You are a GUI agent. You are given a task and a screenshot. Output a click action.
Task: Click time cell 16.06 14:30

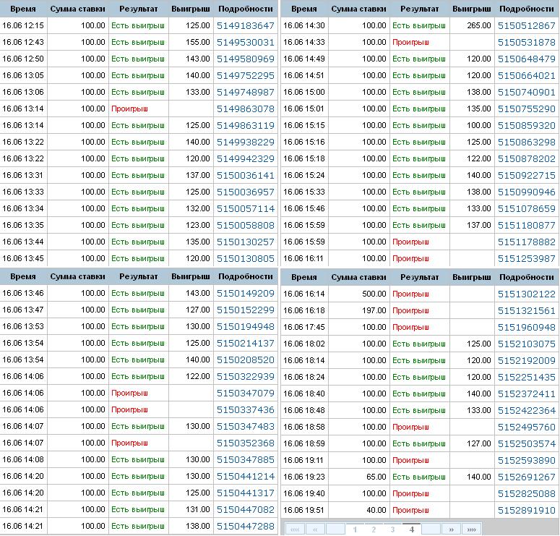pos(304,26)
